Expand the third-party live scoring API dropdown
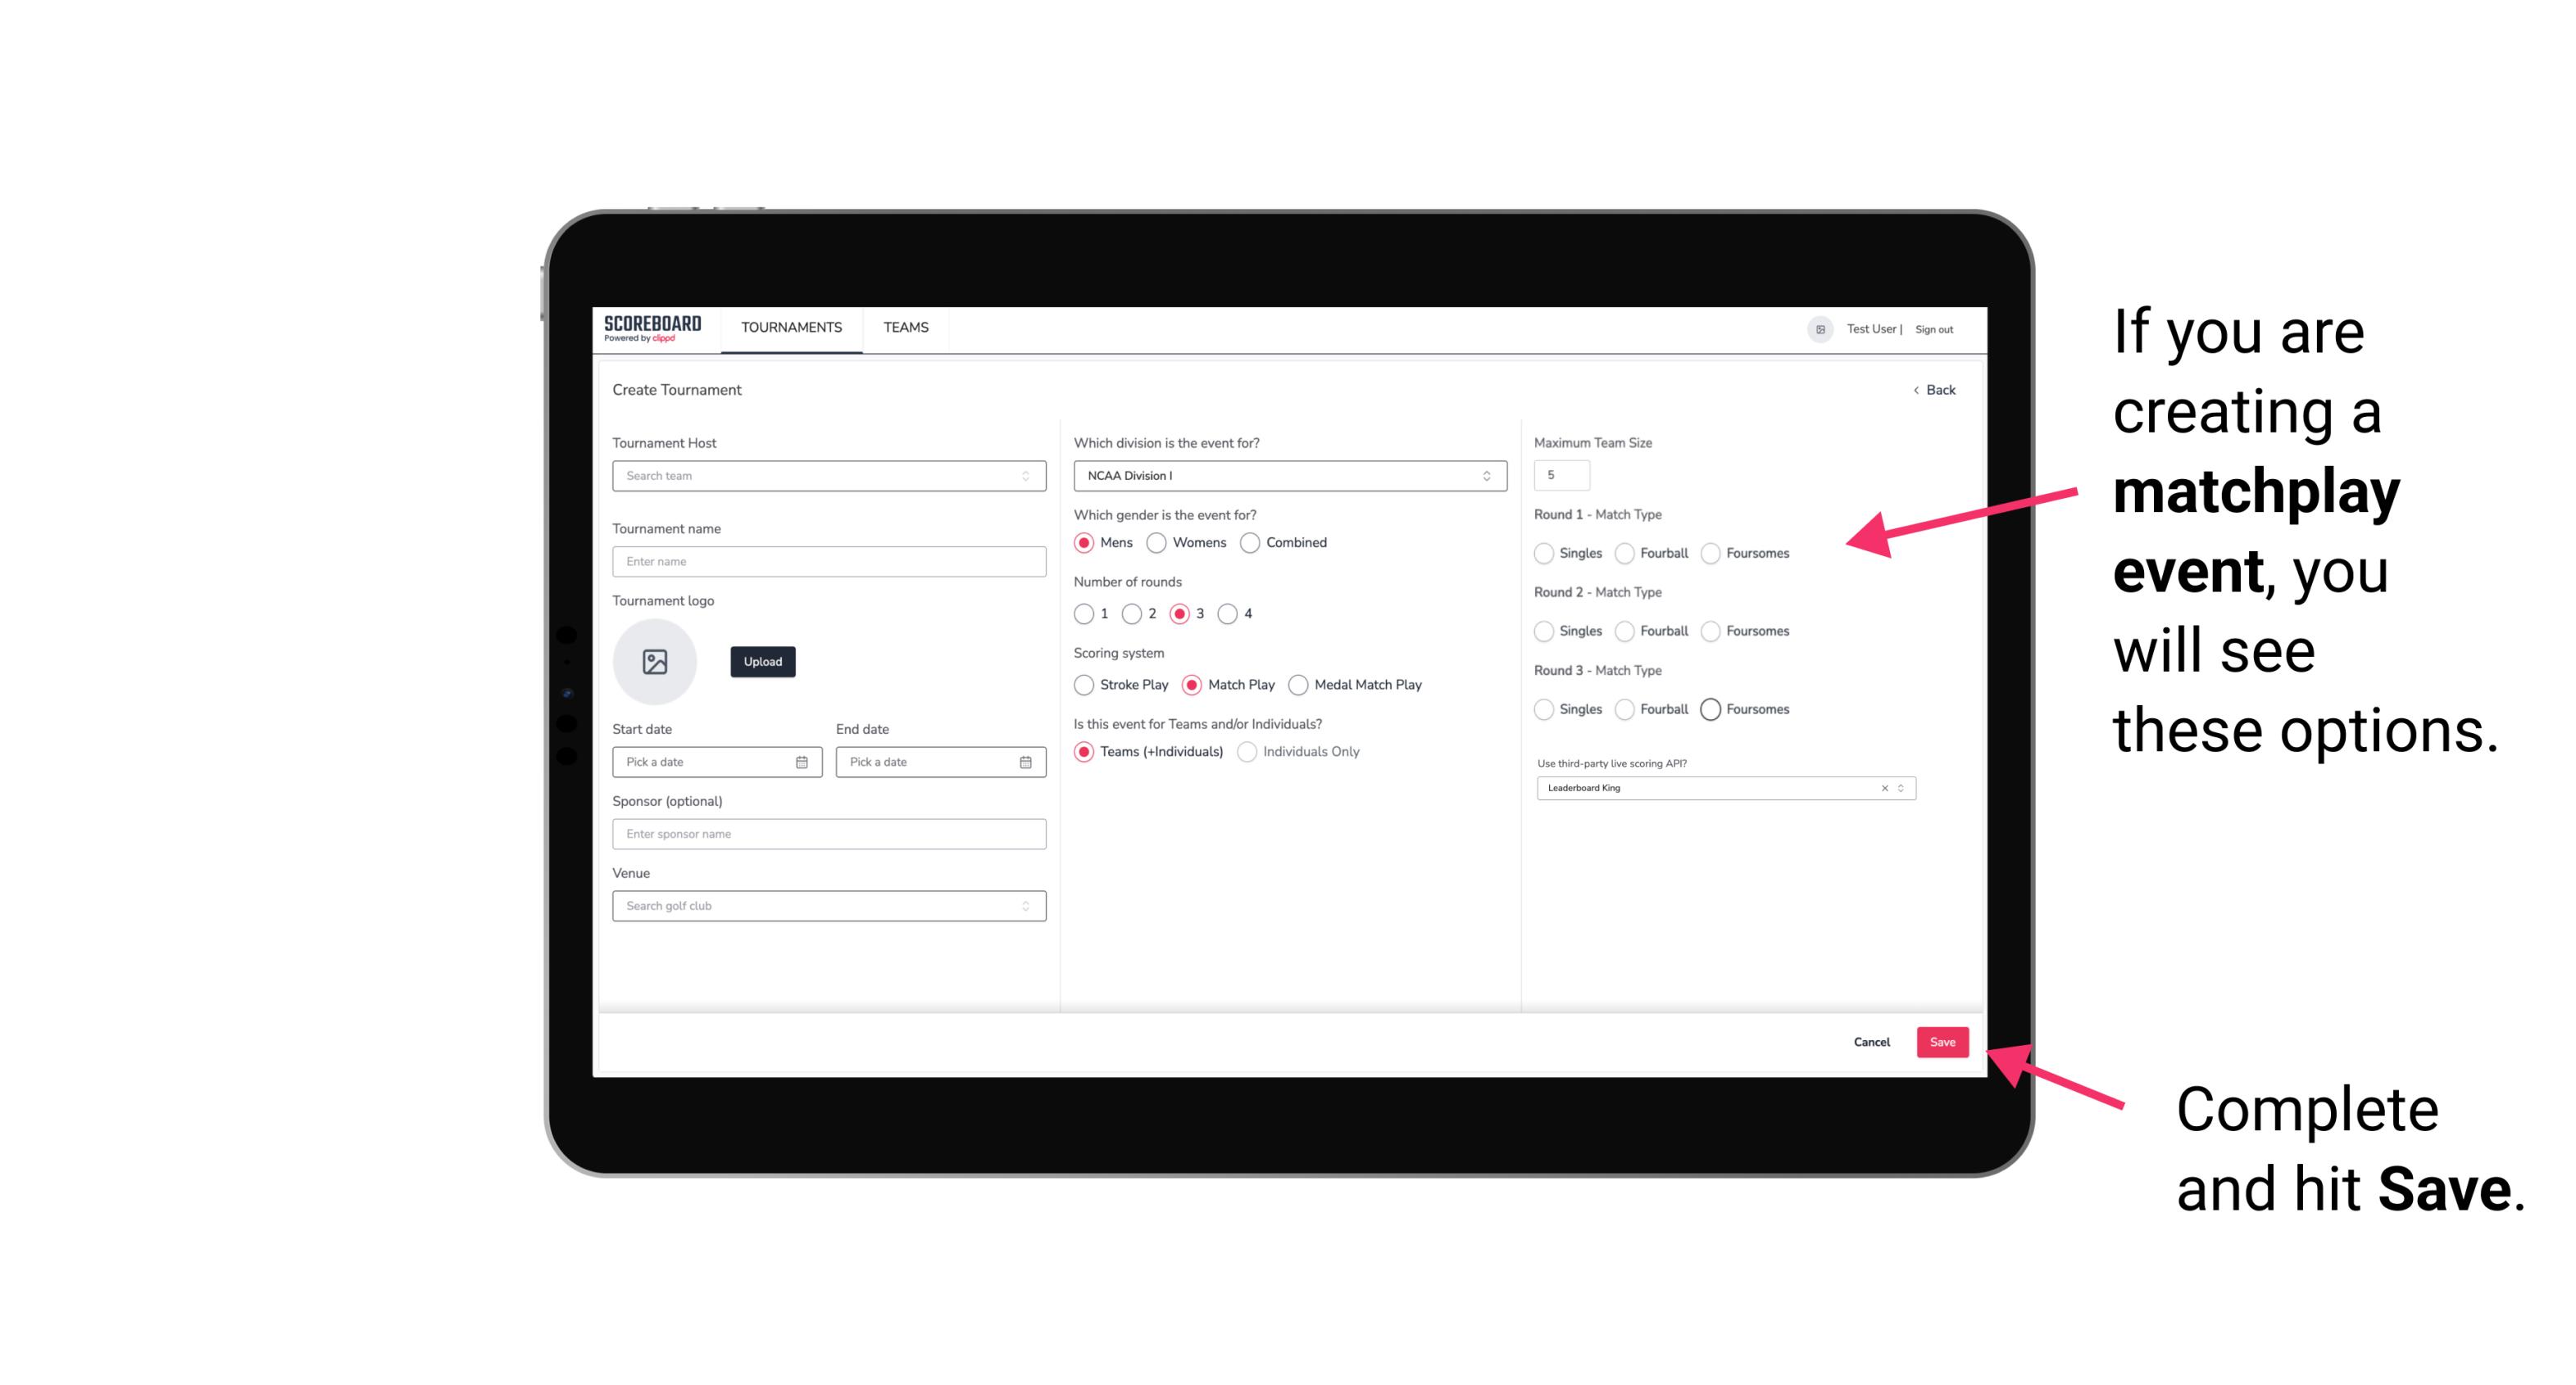The width and height of the screenshot is (2576, 1385). point(1899,788)
